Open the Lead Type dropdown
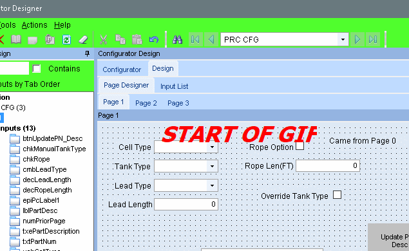The width and height of the screenshot is (409, 251). [x=212, y=185]
